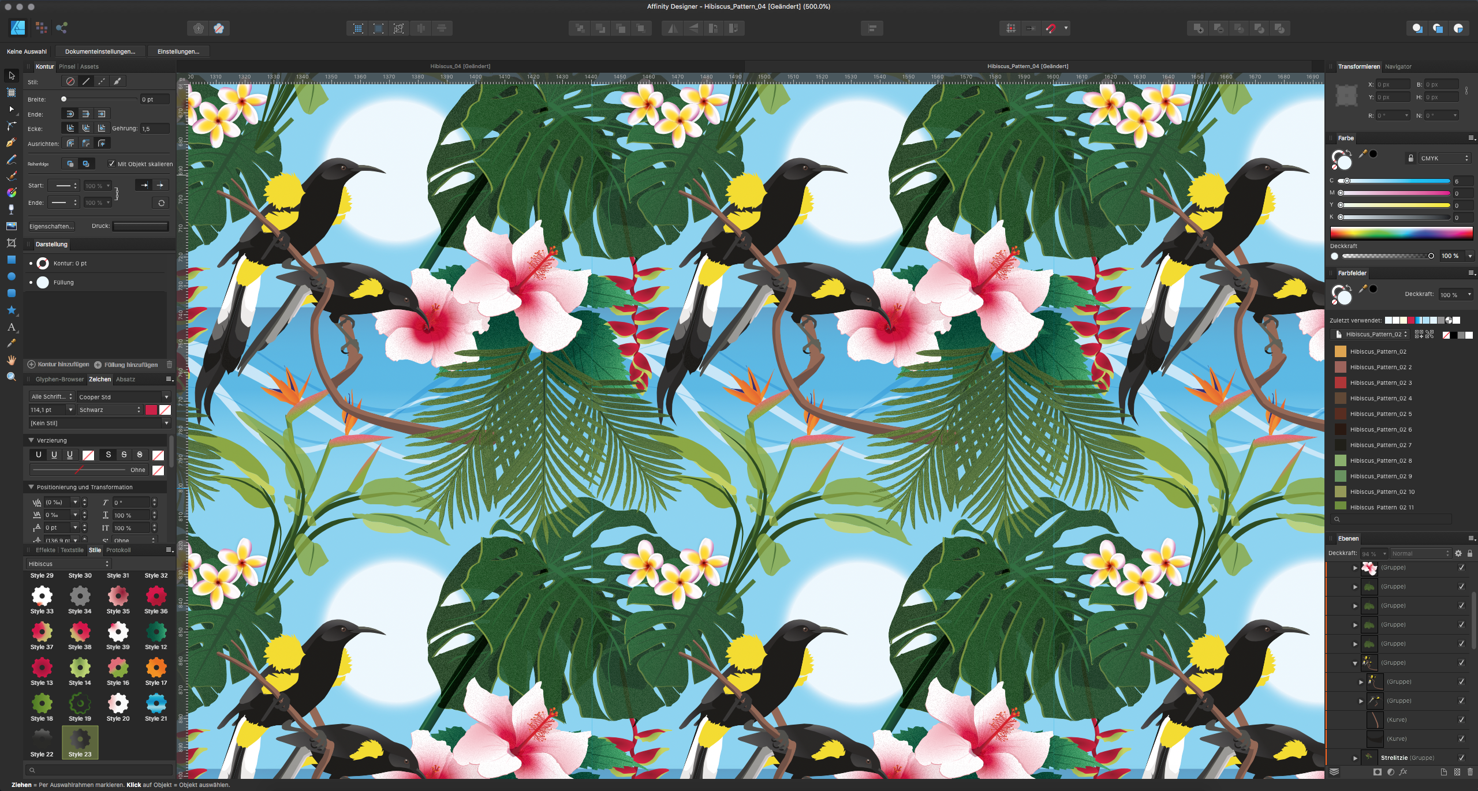Collapse the Verzierung section
The height and width of the screenshot is (791, 1478).
[31, 440]
